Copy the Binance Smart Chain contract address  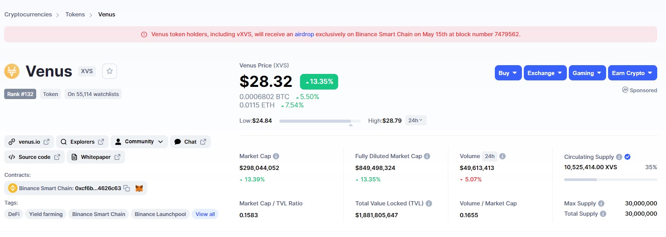coord(127,188)
